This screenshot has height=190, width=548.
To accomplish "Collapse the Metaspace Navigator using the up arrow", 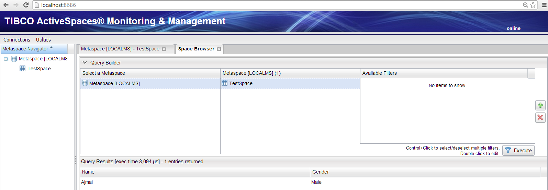I will [52, 48].
